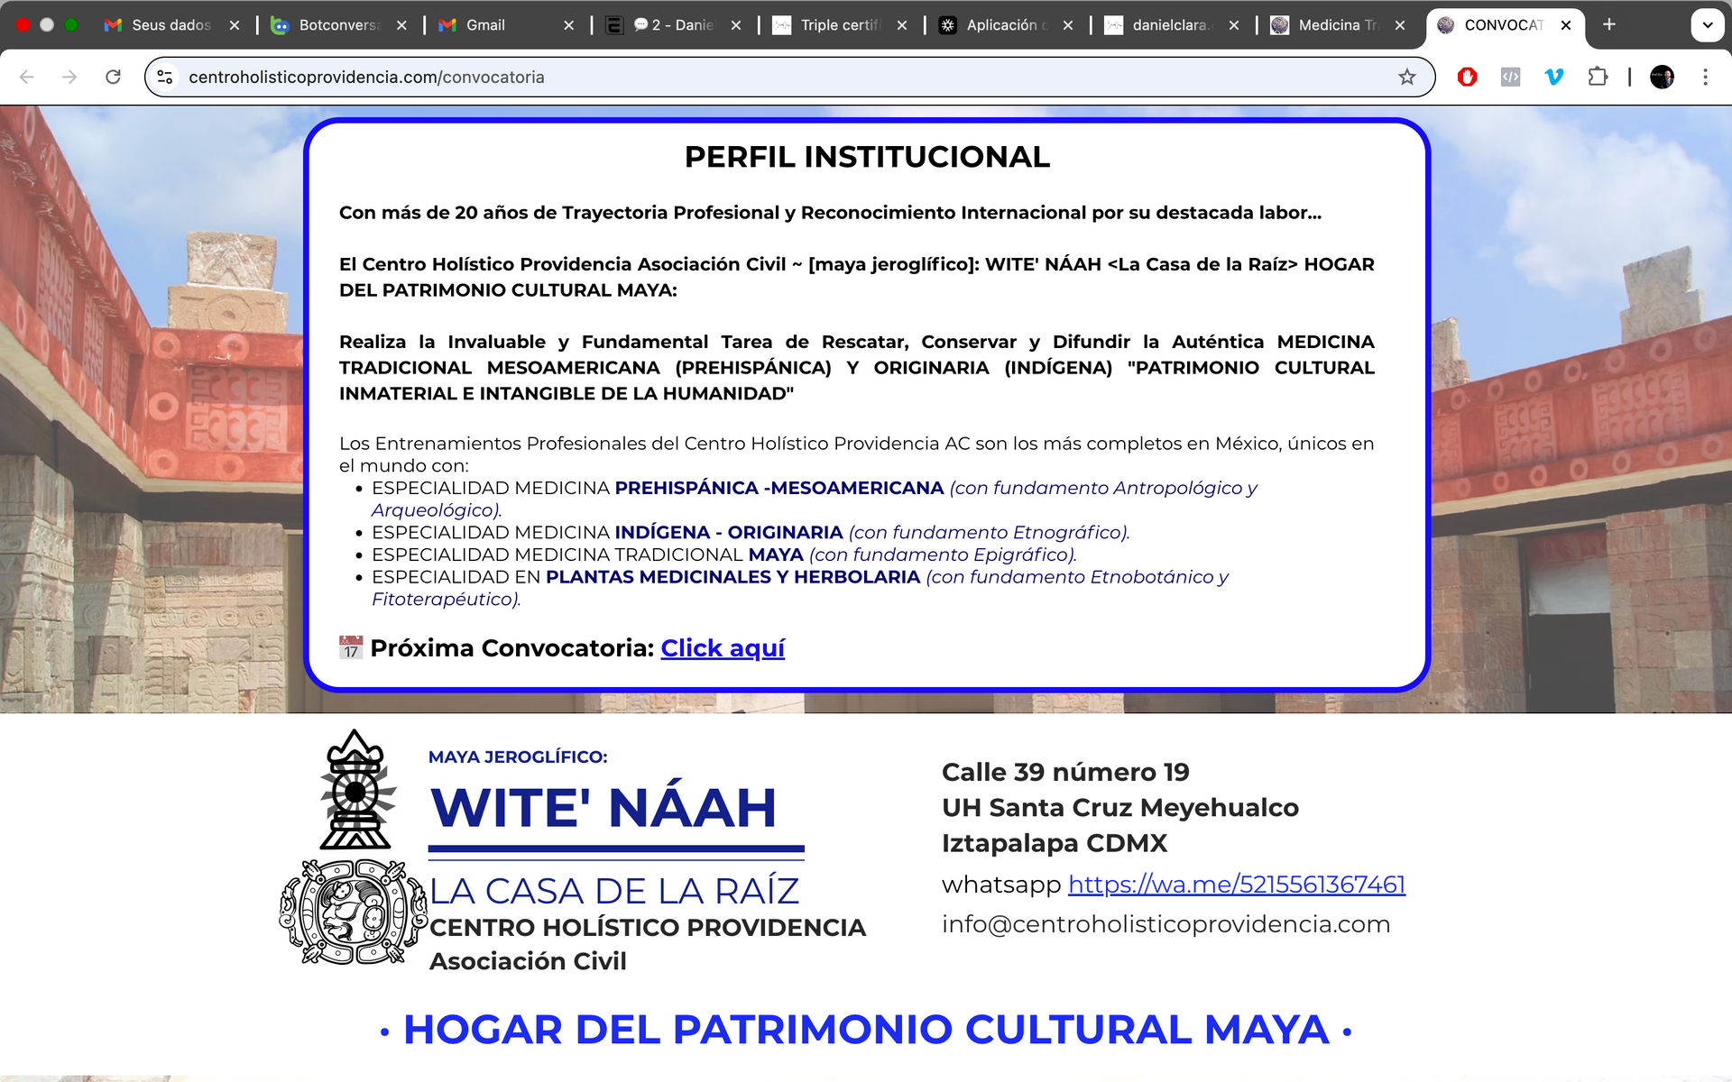
Task: View site information icon in address bar
Action: point(165,77)
